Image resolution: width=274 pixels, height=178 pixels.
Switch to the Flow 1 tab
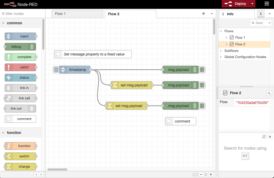coord(60,14)
